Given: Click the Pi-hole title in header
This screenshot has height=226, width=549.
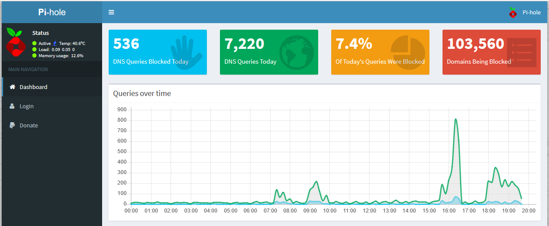Looking at the screenshot, I should click(x=52, y=12).
